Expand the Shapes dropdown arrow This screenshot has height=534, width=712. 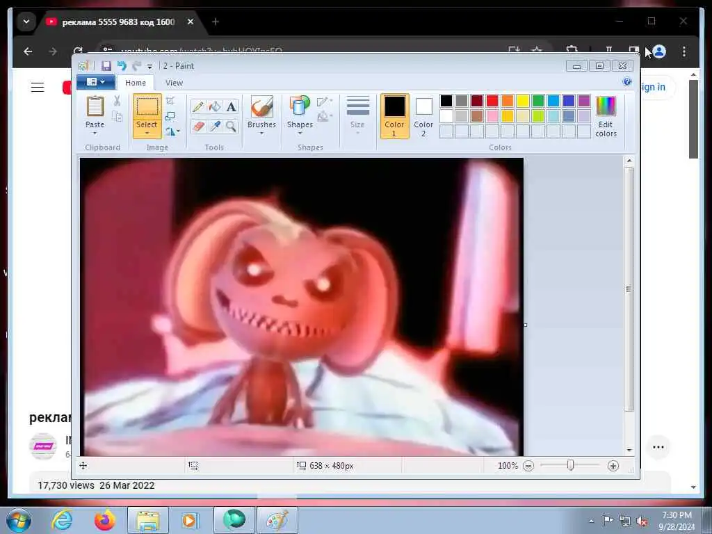pyautogui.click(x=300, y=133)
